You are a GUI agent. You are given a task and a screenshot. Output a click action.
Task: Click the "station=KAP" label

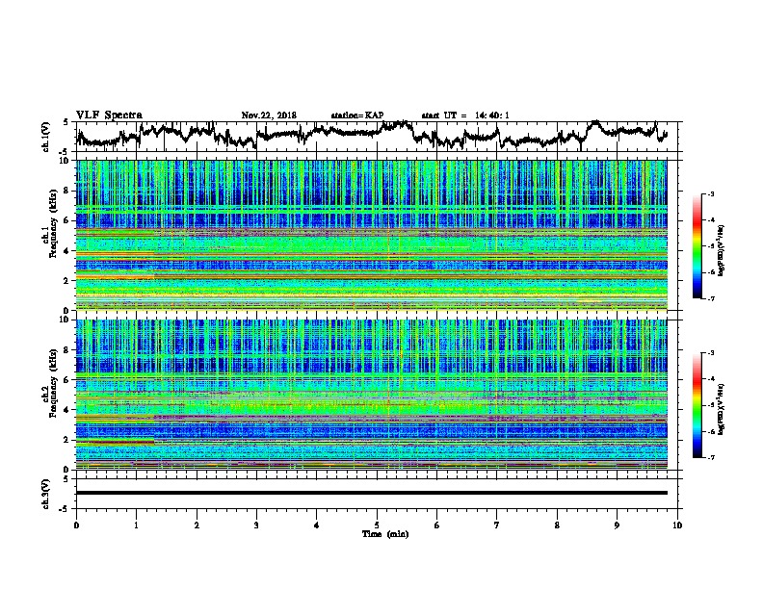click(x=357, y=115)
